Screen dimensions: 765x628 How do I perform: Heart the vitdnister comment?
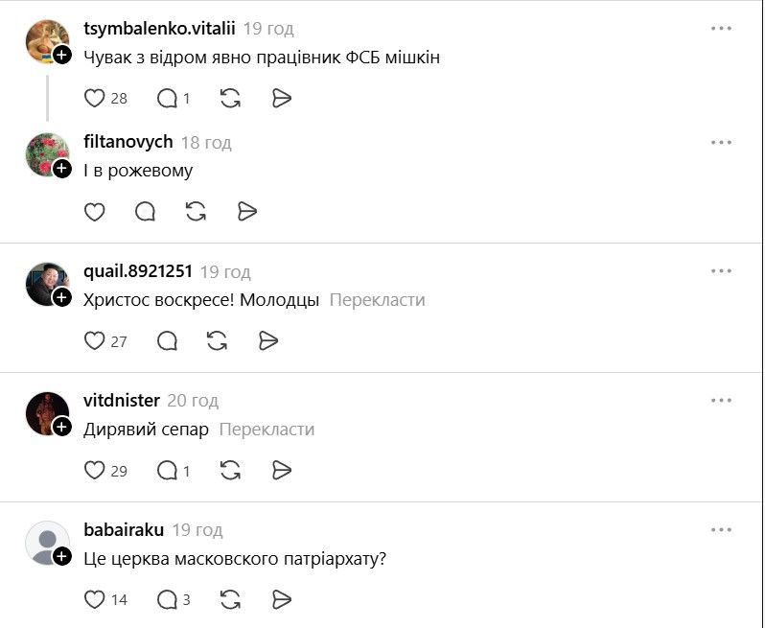(x=95, y=470)
